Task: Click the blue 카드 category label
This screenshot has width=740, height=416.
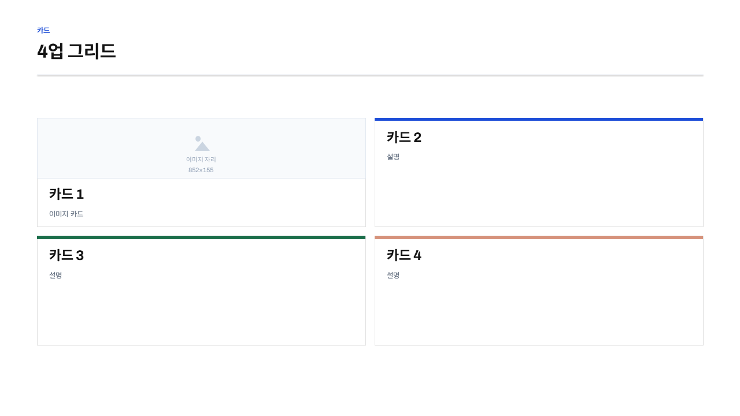Action: pos(43,30)
